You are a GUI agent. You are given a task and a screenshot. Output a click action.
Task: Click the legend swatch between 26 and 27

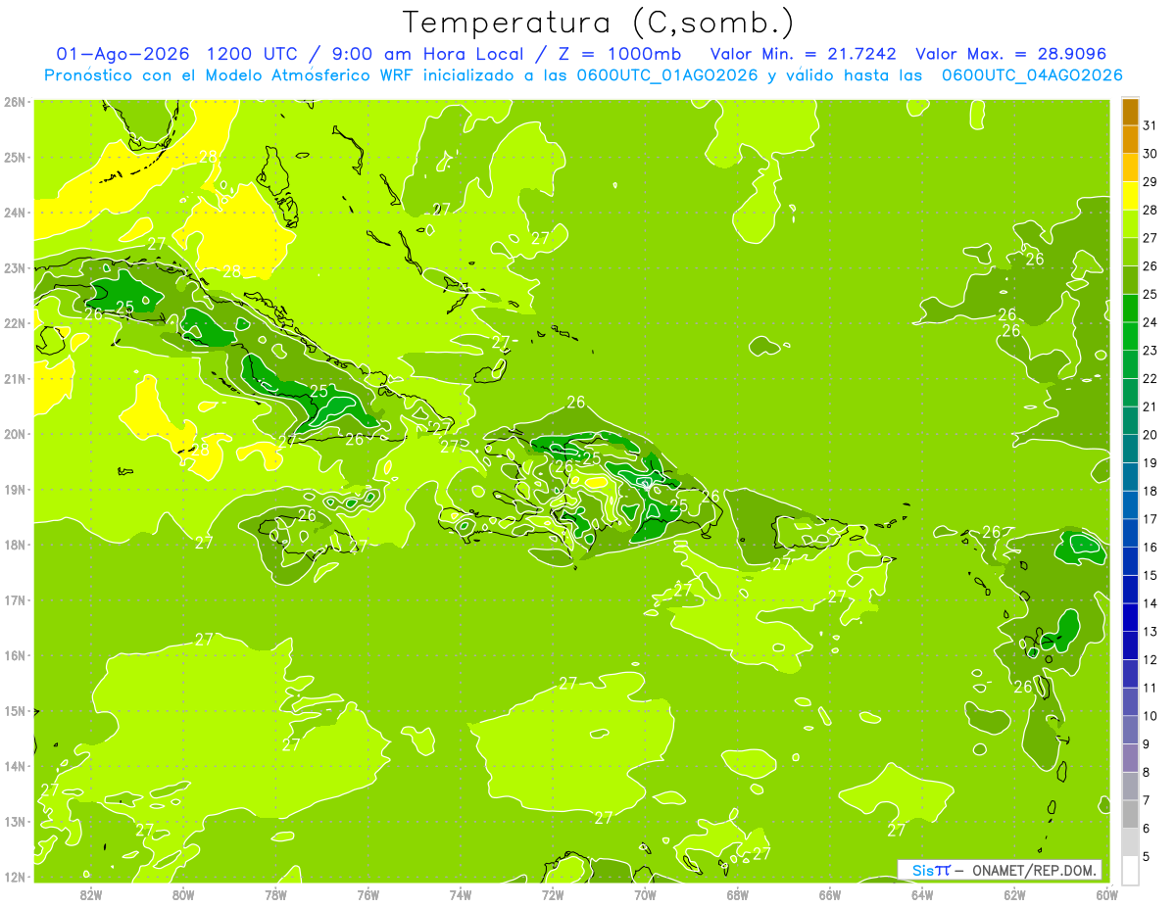pyautogui.click(x=1130, y=253)
